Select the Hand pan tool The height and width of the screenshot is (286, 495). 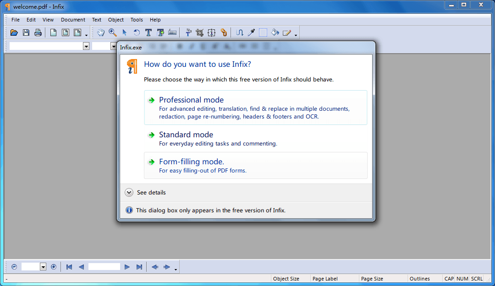pyautogui.click(x=100, y=32)
